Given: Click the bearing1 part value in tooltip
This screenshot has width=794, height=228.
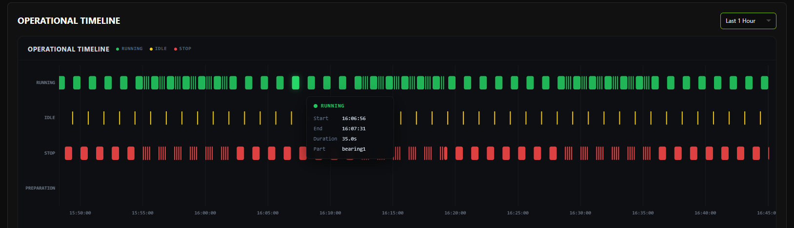Looking at the screenshot, I should 354,149.
